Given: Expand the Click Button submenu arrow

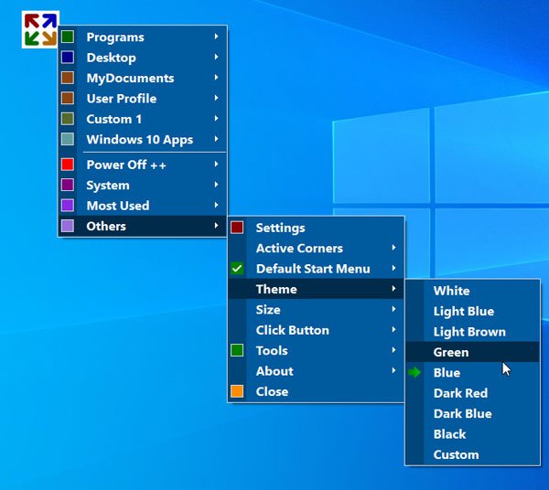Looking at the screenshot, I should 393,329.
